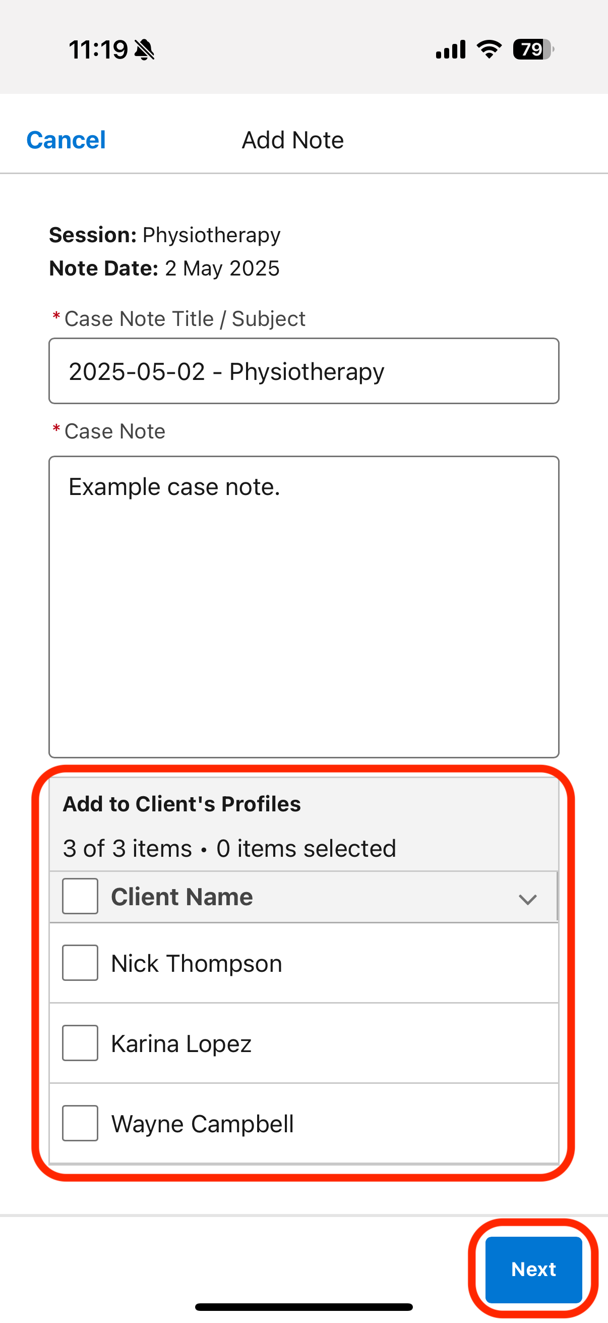
Task: Click inside the Case Note text area
Action: [x=303, y=607]
